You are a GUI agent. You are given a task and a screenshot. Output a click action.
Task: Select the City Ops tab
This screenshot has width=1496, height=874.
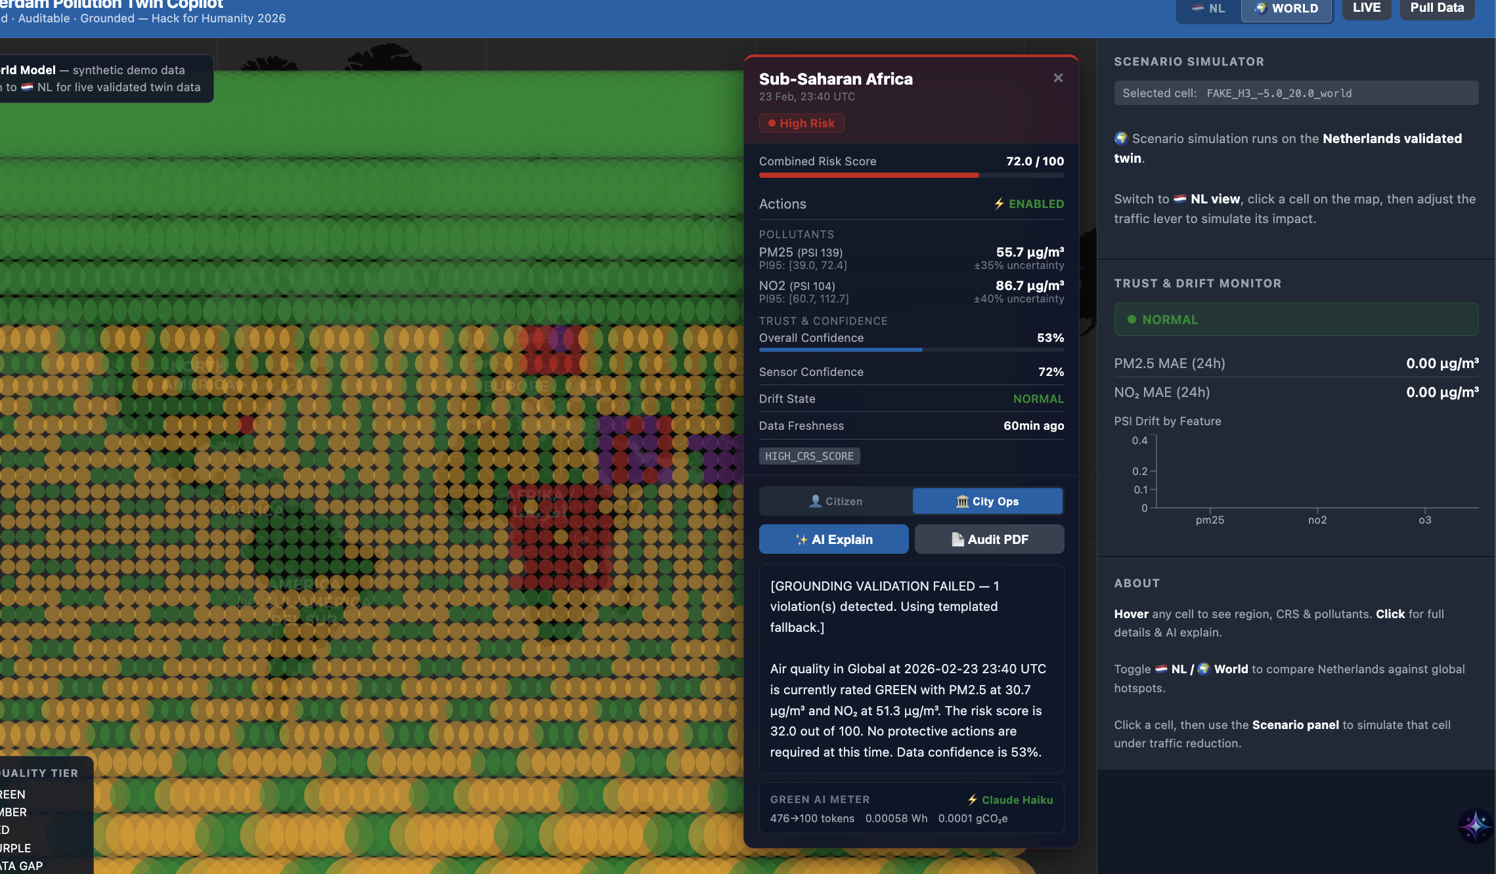pyautogui.click(x=987, y=501)
